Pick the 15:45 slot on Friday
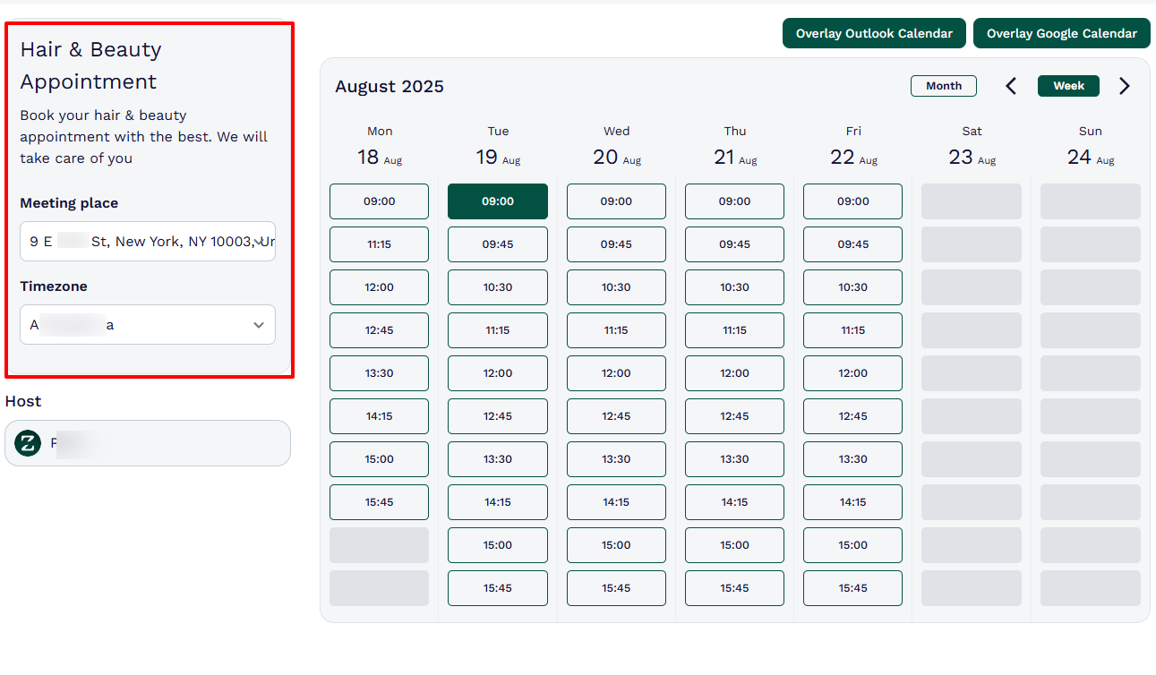 pos(852,588)
